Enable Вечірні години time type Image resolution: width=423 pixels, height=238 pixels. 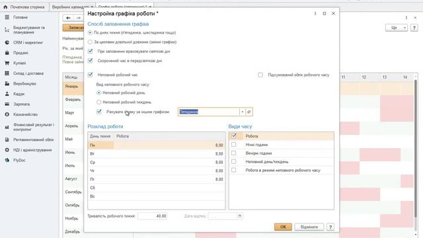click(234, 153)
